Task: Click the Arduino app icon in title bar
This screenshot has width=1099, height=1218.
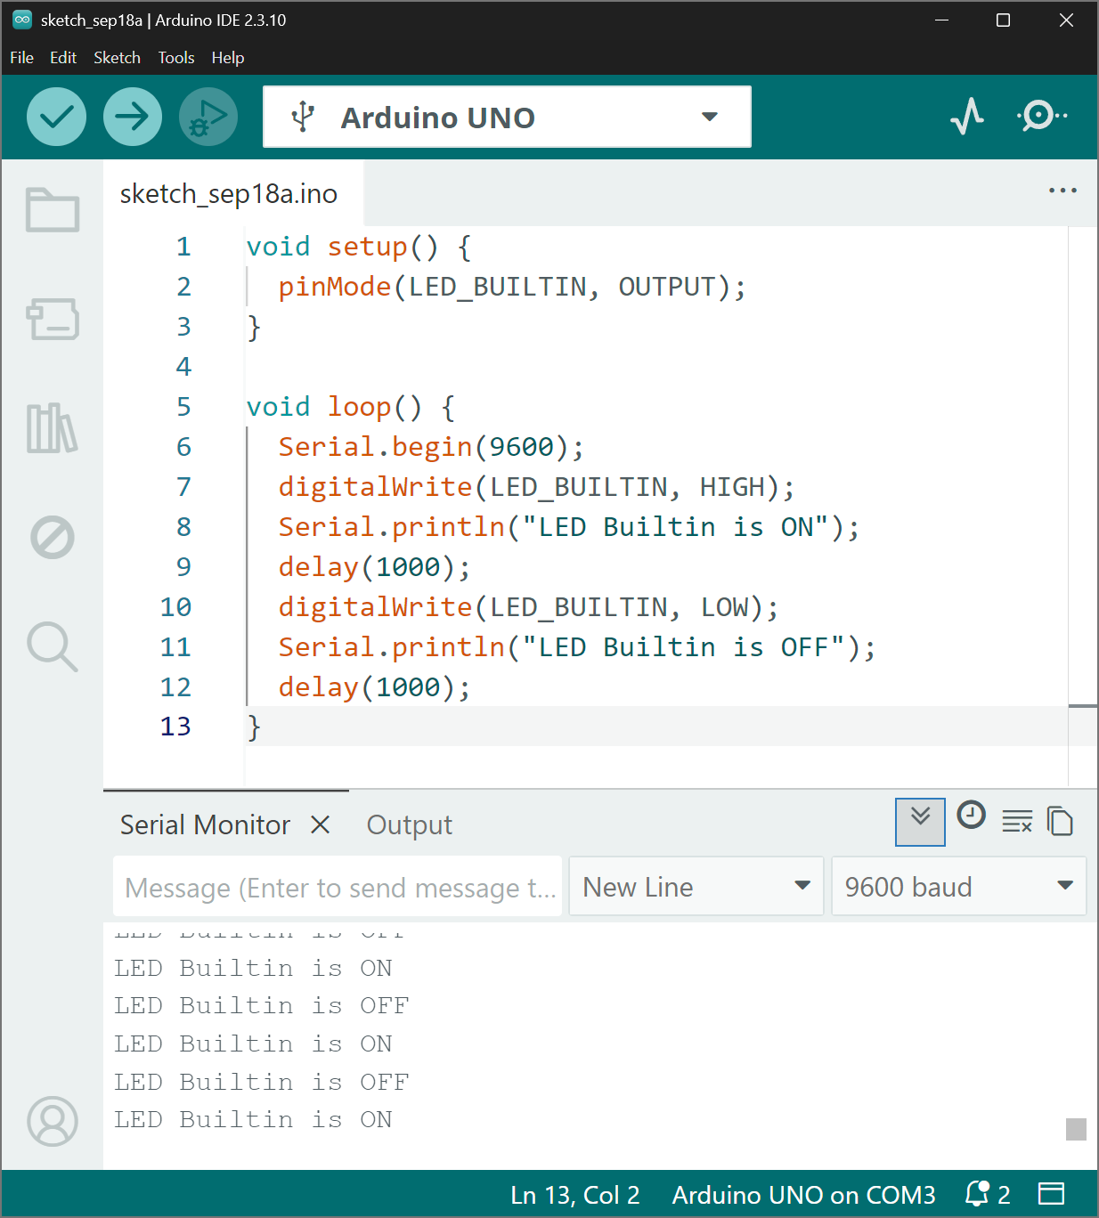Action: point(22,20)
